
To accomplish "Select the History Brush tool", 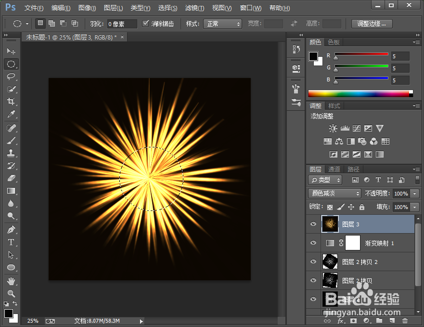I will pyautogui.click(x=11, y=165).
